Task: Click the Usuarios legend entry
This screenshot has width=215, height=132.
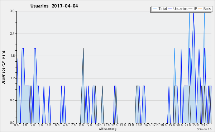Action: pyautogui.click(x=178, y=9)
